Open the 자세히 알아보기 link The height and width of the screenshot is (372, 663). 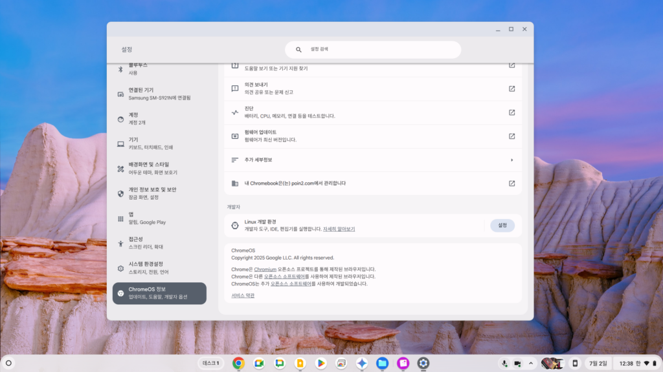(339, 229)
